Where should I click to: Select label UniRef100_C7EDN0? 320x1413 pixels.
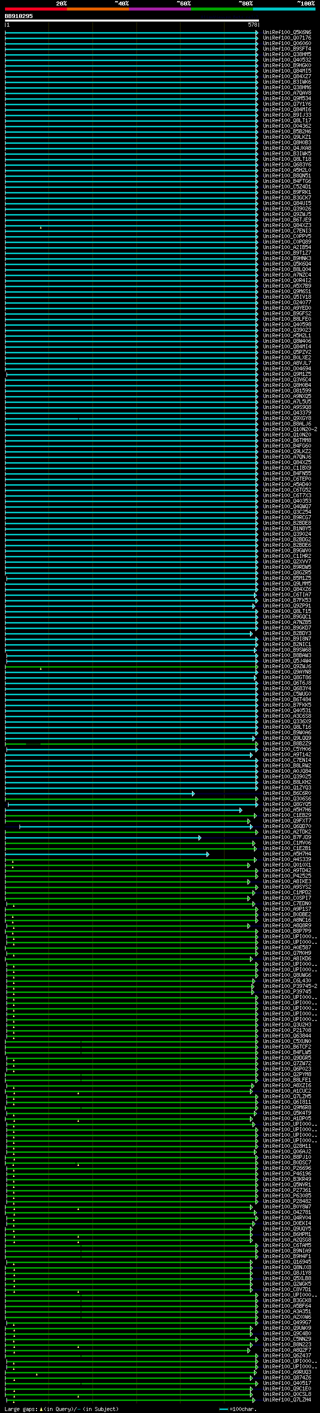click(x=287, y=903)
